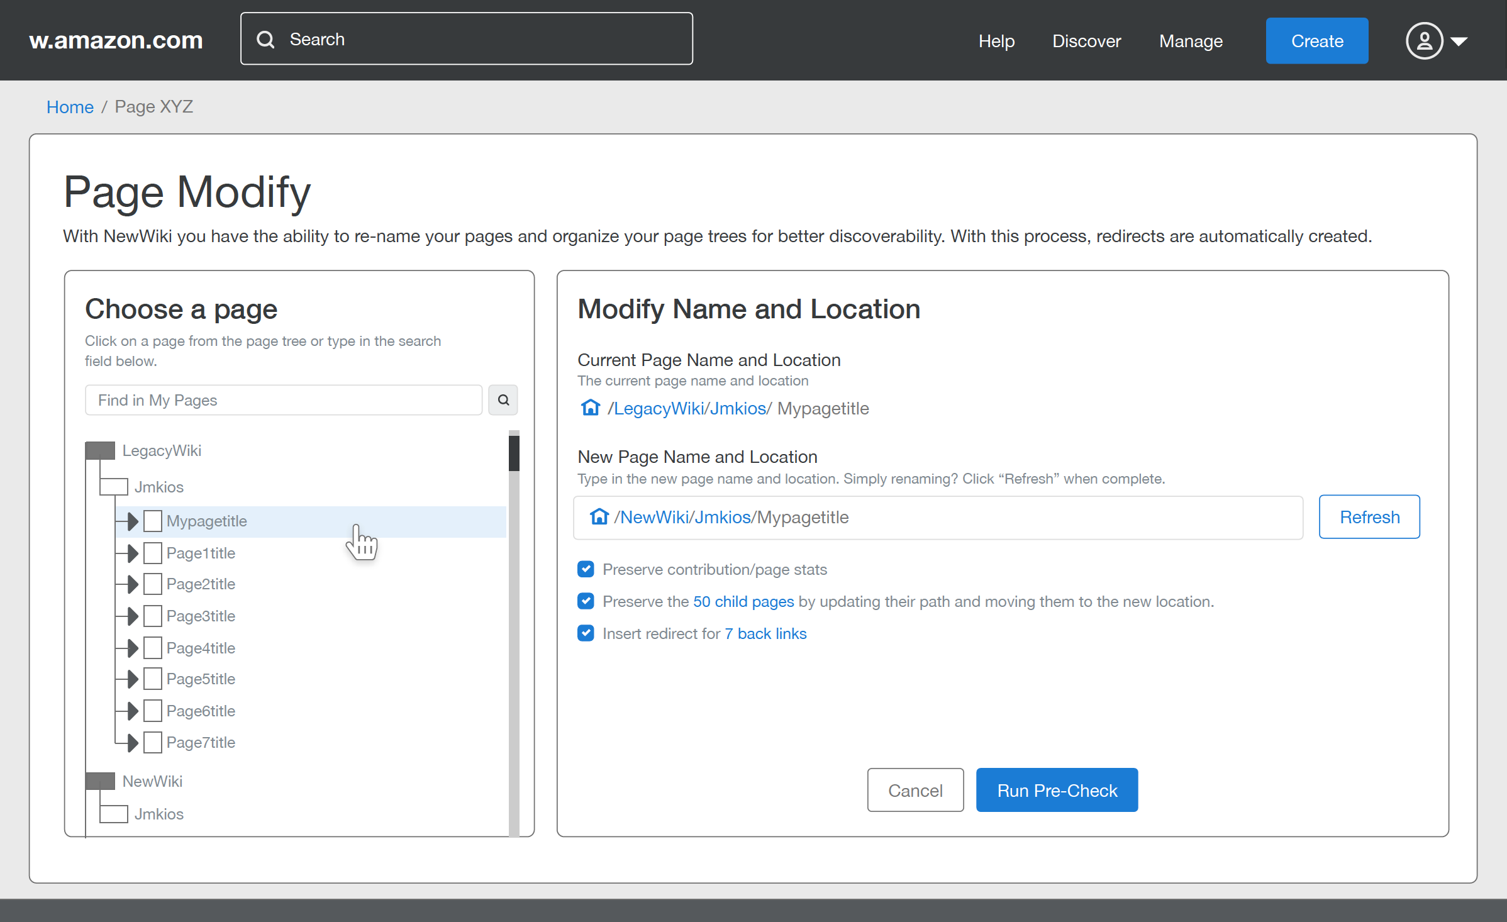This screenshot has height=922, width=1507.
Task: Click the NewWiki folder icon in tree
Action: (100, 781)
